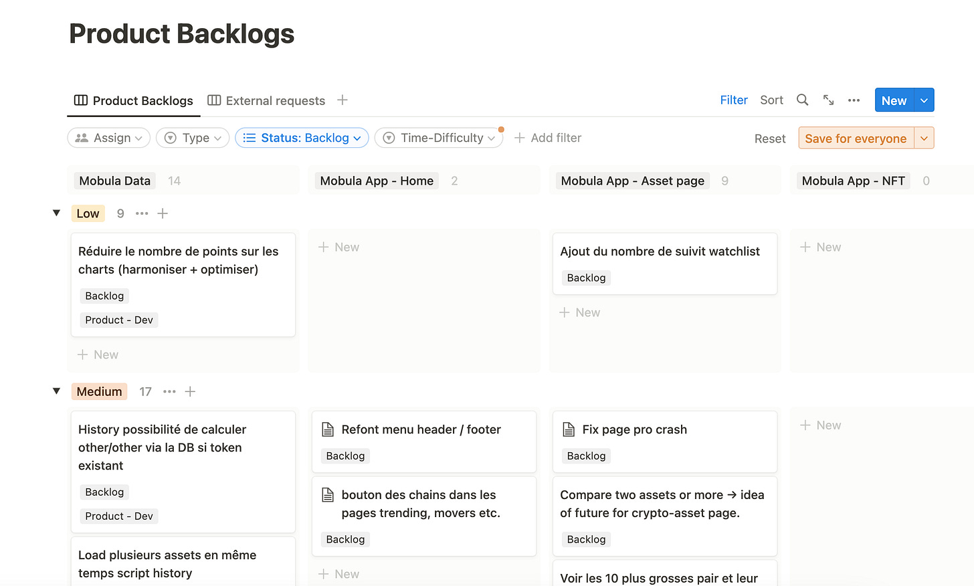974x586 pixels.
Task: Click board icon on Product Backlogs tab
Action: point(81,100)
